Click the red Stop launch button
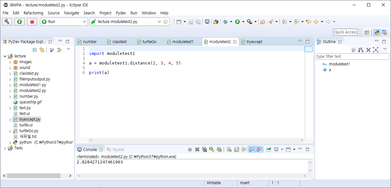The height and width of the screenshot is (188, 391). click(32, 22)
